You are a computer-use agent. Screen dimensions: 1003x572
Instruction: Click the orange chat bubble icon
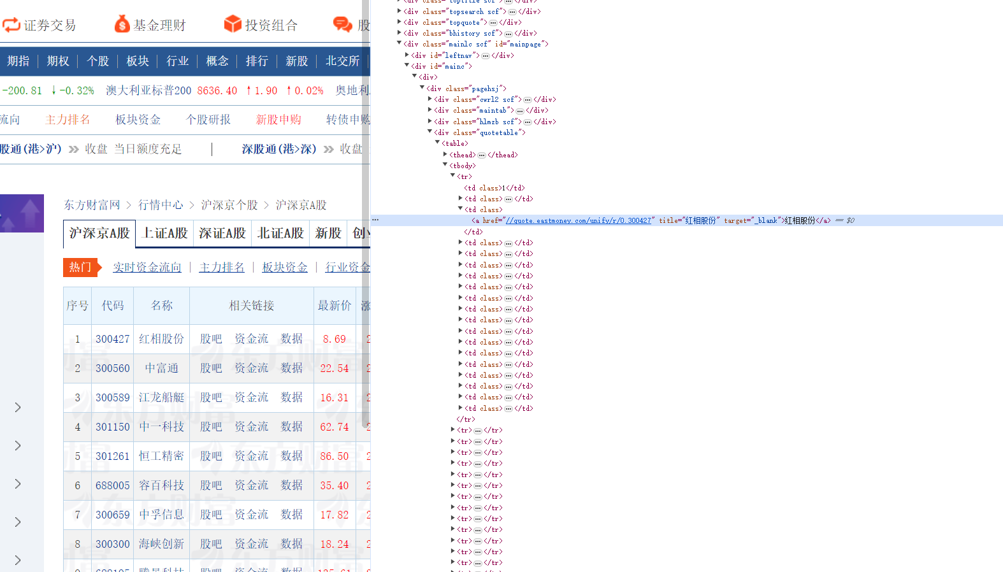click(x=343, y=25)
